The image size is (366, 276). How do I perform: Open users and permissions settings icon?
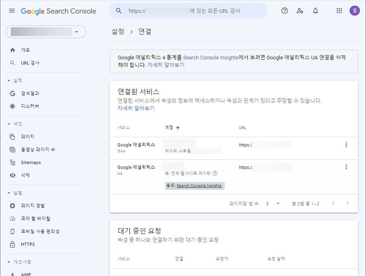click(x=300, y=11)
